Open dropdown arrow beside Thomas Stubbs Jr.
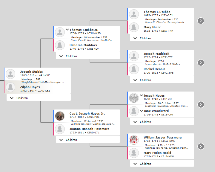This screenshot has width=215, height=172. coord(67,30)
